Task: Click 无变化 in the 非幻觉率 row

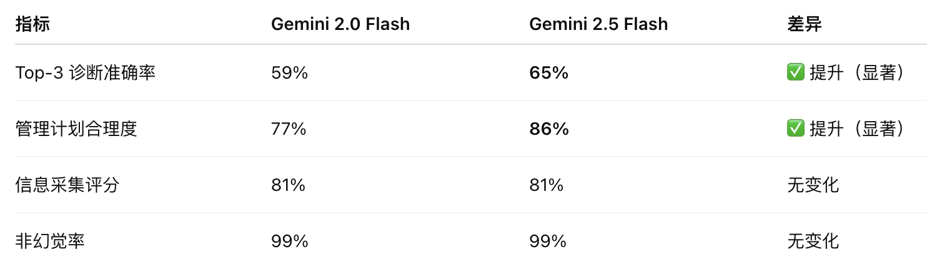Action: [x=813, y=241]
